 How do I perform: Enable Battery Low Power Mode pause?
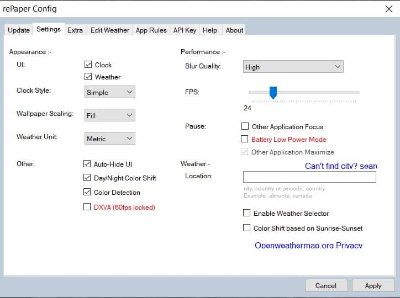click(244, 139)
